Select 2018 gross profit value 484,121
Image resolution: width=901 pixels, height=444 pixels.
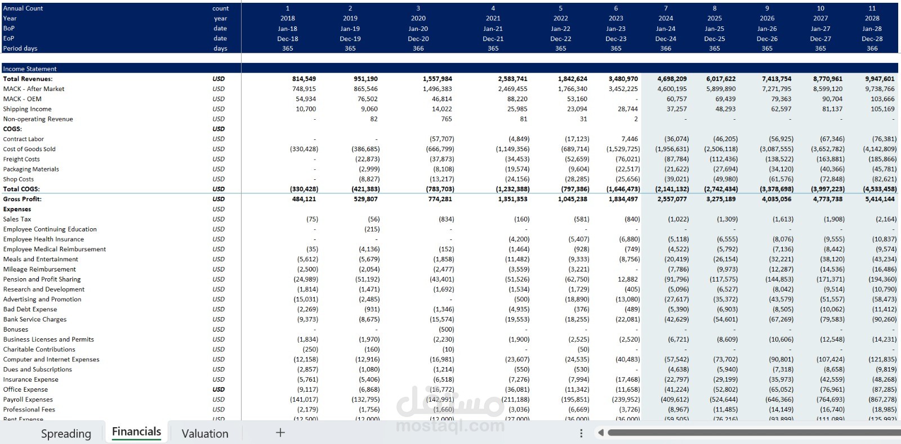point(304,199)
